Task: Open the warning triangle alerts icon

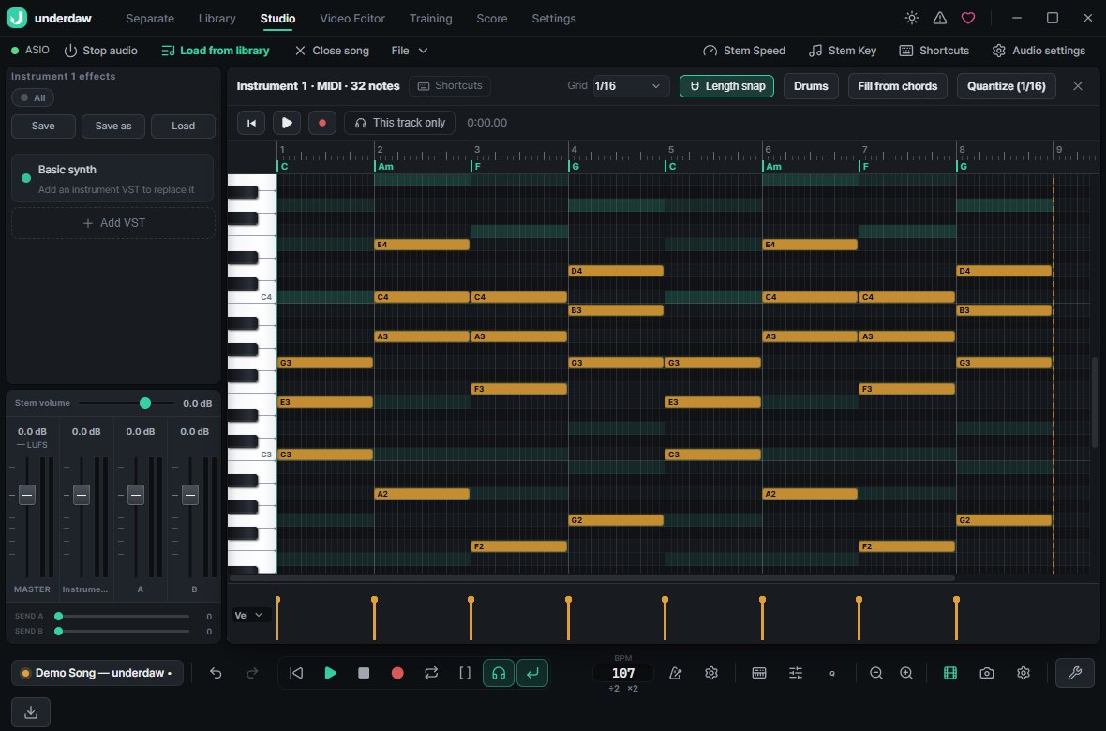Action: (939, 19)
